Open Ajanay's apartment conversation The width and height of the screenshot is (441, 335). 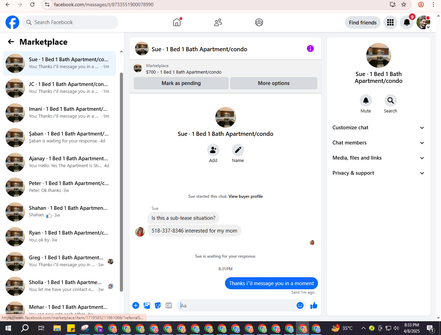click(x=59, y=162)
